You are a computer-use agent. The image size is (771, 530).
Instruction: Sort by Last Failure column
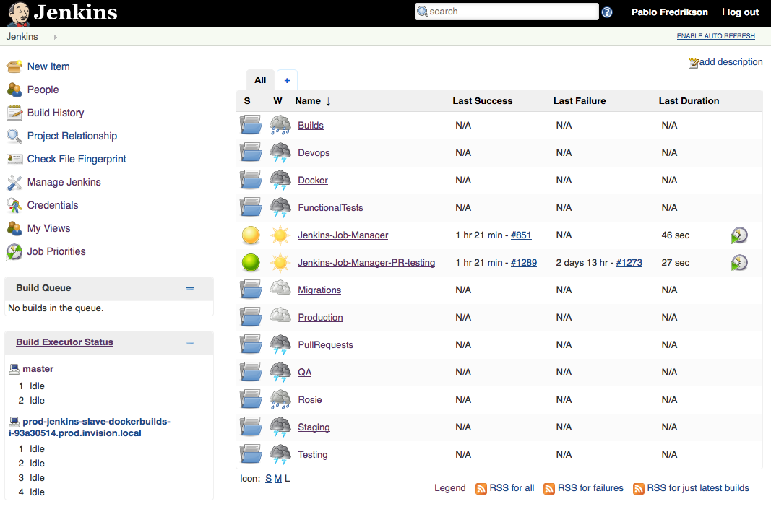(x=580, y=100)
